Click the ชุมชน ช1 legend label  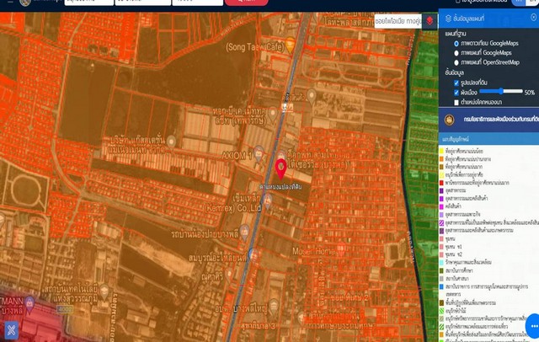pos(453,247)
